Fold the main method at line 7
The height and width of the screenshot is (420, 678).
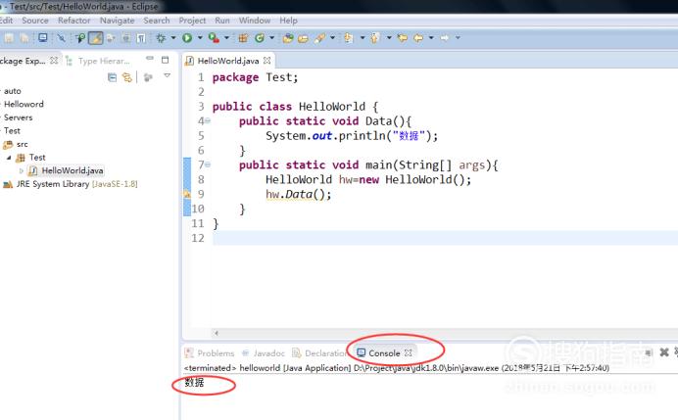pos(208,164)
